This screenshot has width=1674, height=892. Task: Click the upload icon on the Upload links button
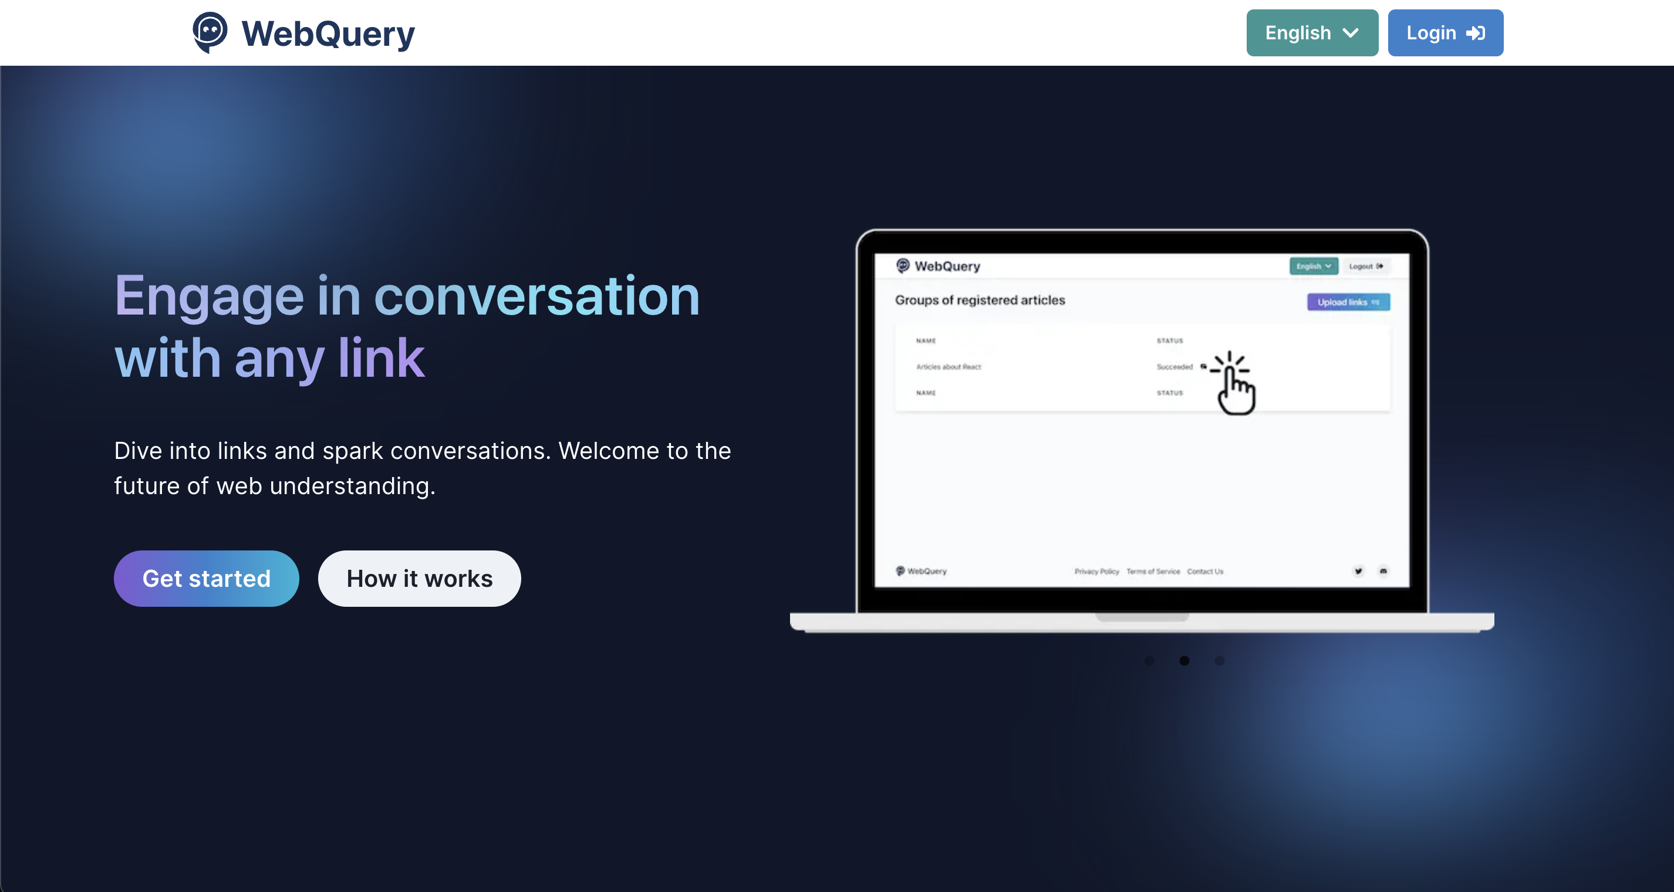(1376, 302)
